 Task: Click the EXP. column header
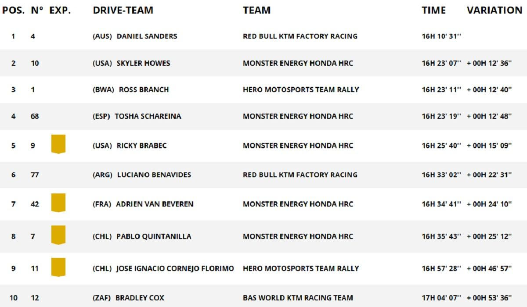(60, 10)
